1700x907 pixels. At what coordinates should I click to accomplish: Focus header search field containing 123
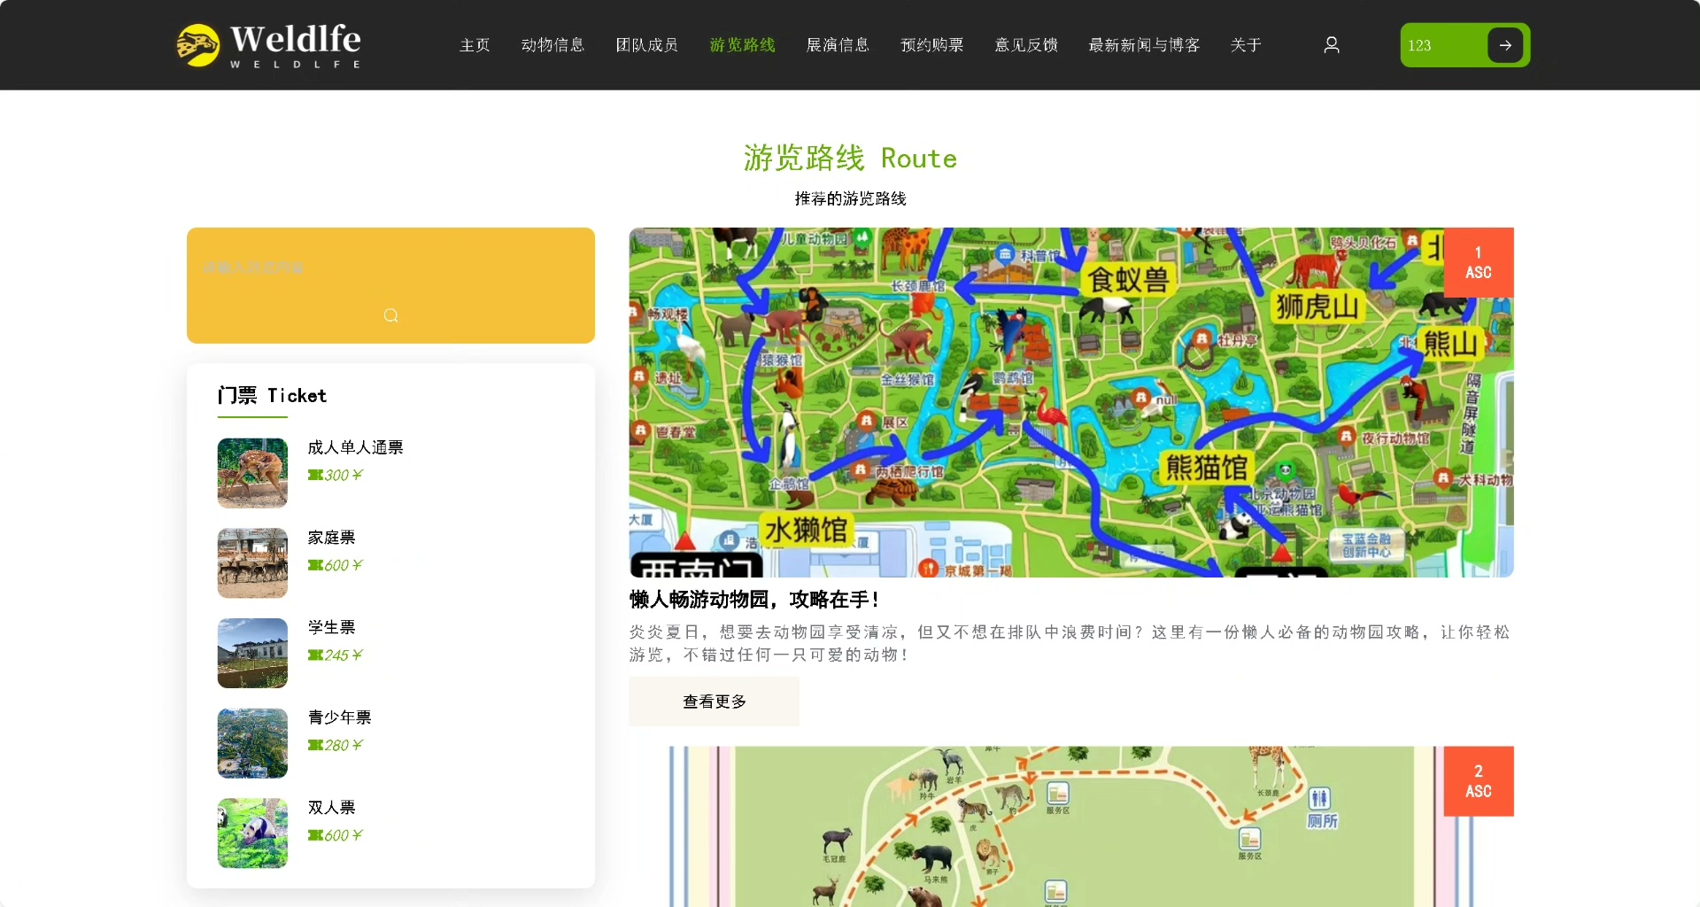1443,45
